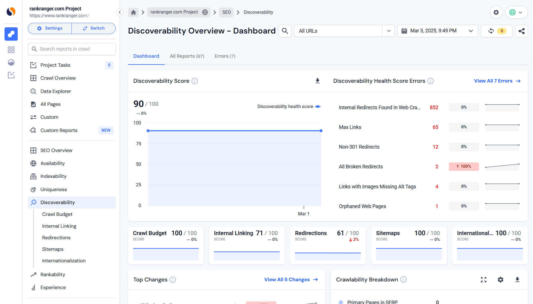Open project Settings button
The width and height of the screenshot is (533, 304).
(x=50, y=28)
